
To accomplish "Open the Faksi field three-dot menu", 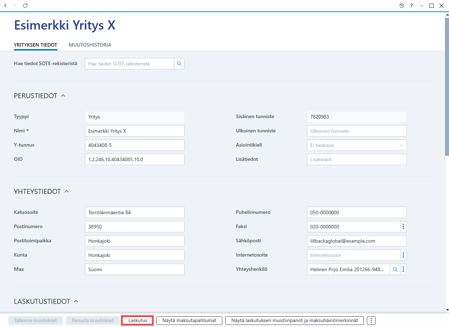I will tap(403, 227).
